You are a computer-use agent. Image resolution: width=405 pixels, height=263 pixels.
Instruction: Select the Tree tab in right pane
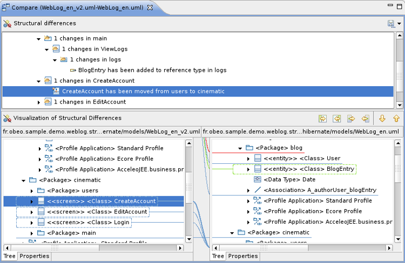[x=218, y=257]
